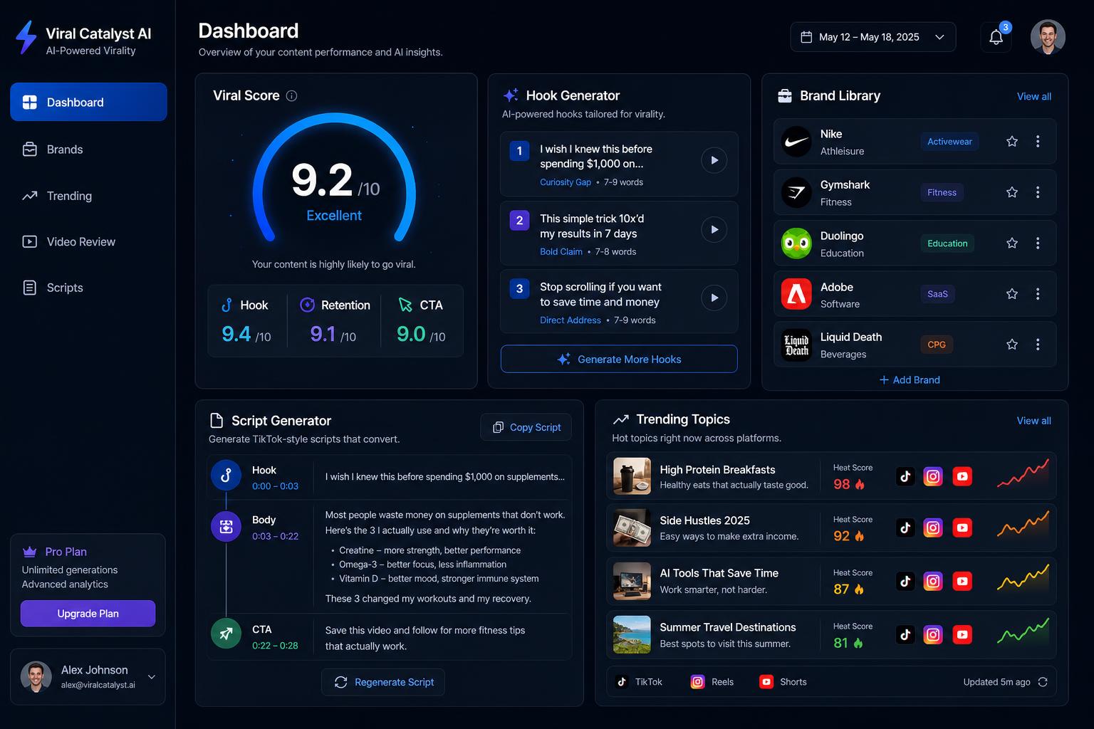Click Regenerate Script
Screen dimensions: 1094x729
383,682
